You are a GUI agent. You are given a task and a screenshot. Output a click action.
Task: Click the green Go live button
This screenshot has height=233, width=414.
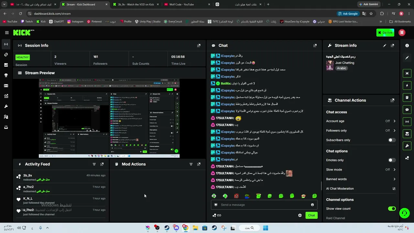click(385, 33)
